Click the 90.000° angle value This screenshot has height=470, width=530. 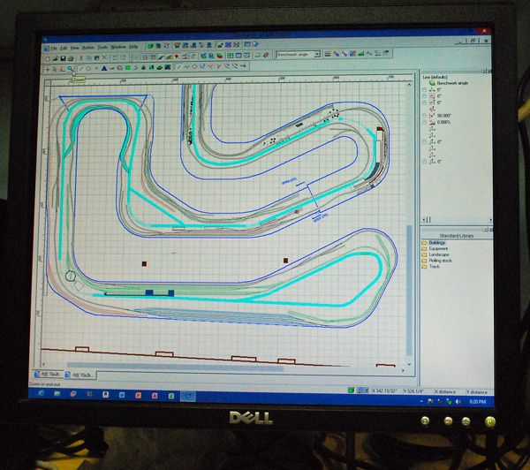tap(443, 116)
